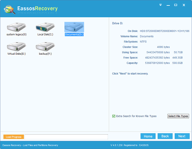Click the Cluster Size value 4096 bytes
Viewport: 192px width, 149px height.
coord(163,47)
